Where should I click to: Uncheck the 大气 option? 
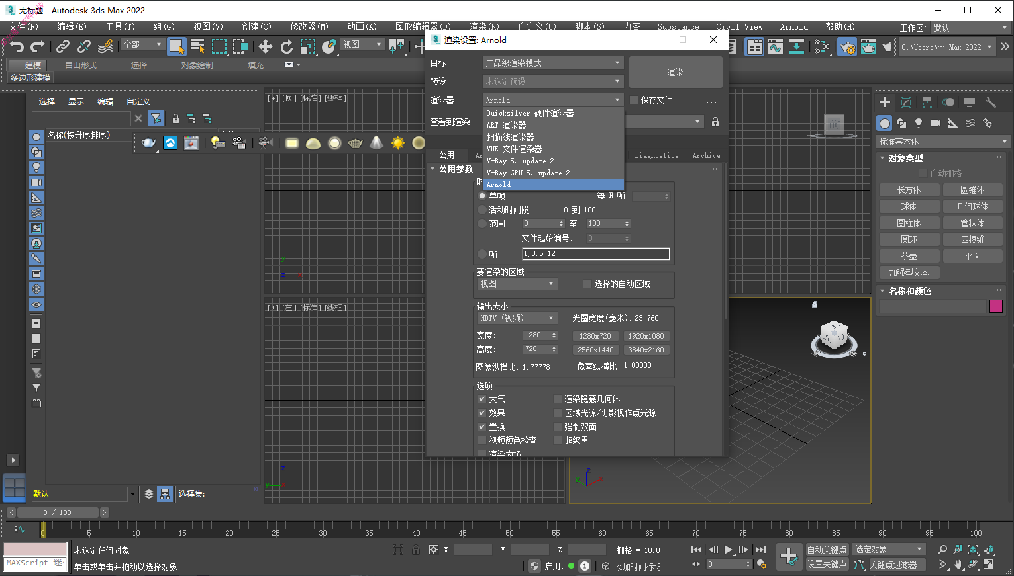pyautogui.click(x=482, y=399)
